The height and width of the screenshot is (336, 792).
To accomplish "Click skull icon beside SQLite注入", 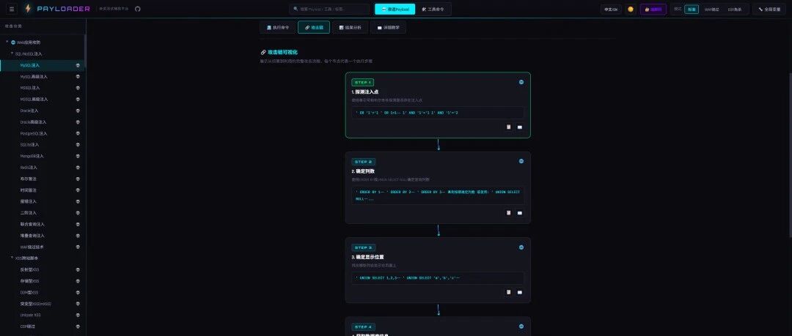I will click(78, 145).
